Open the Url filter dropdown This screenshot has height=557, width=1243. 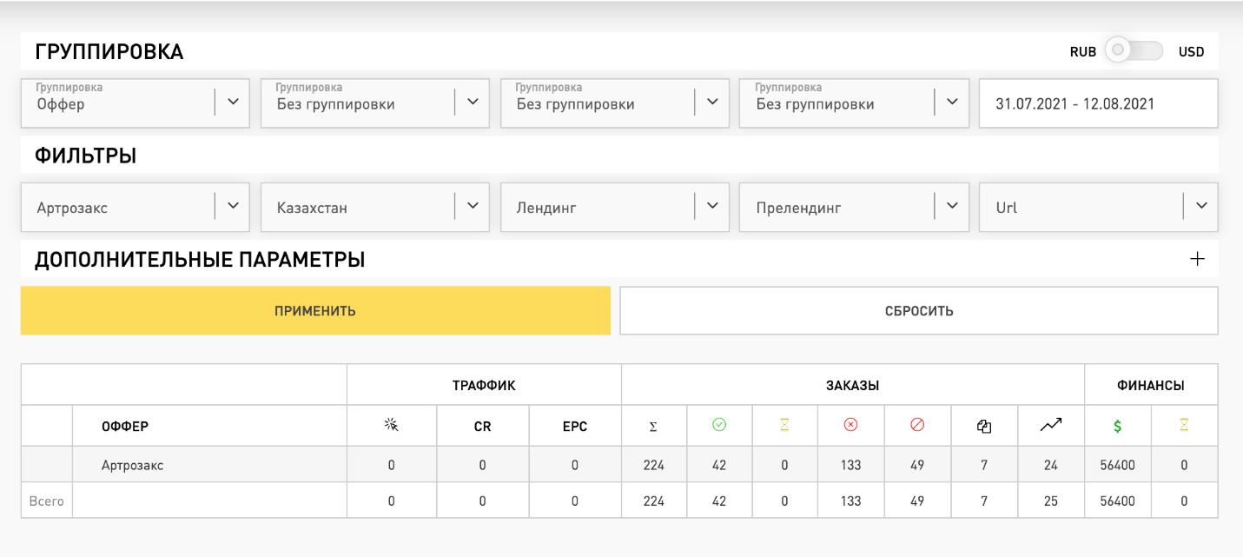coord(1099,207)
